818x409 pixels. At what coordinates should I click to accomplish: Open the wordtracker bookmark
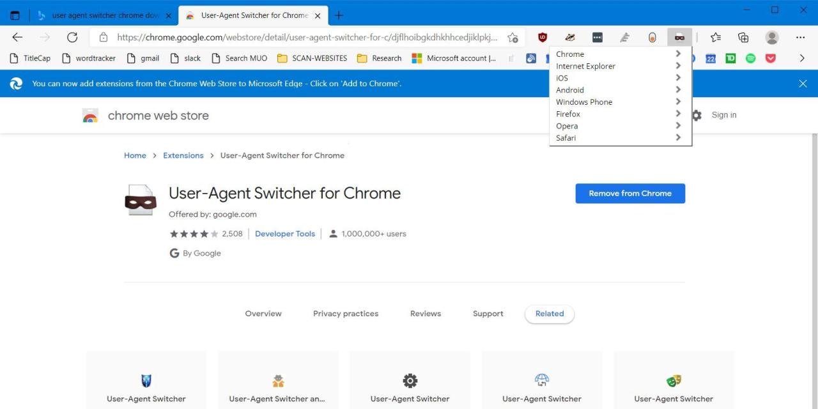(89, 58)
